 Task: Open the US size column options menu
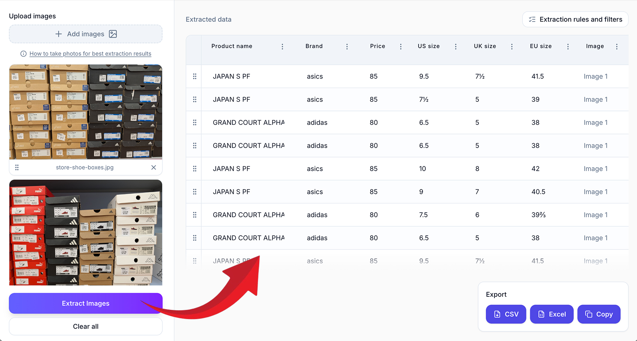pyautogui.click(x=456, y=47)
